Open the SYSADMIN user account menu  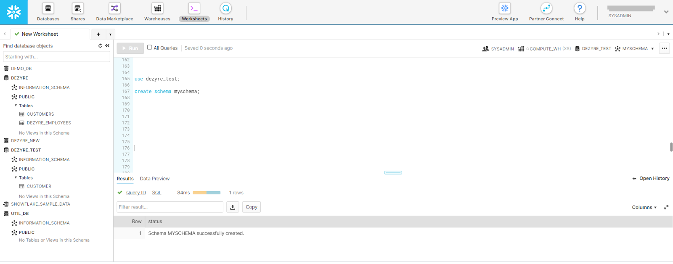pyautogui.click(x=666, y=12)
